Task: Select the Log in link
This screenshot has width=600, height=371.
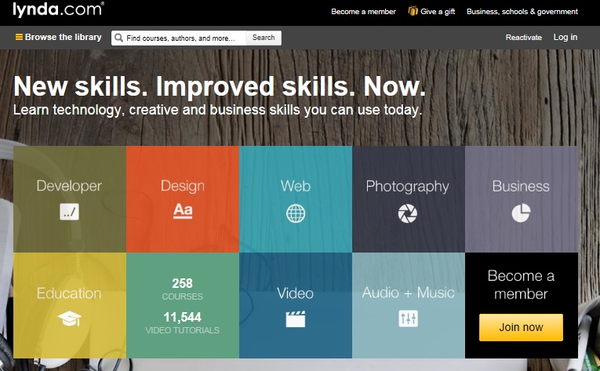Action: (x=565, y=38)
